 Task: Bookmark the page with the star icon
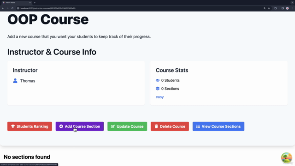click(269, 8)
